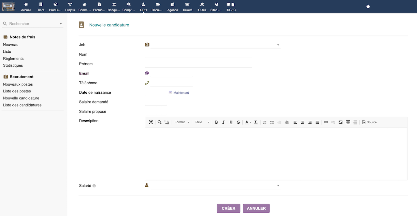The width and height of the screenshot is (417, 216).
Task: Click the increase indent icon
Action: (x=287, y=122)
